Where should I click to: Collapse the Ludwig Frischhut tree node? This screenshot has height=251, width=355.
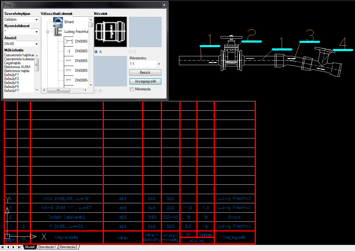coord(48,32)
